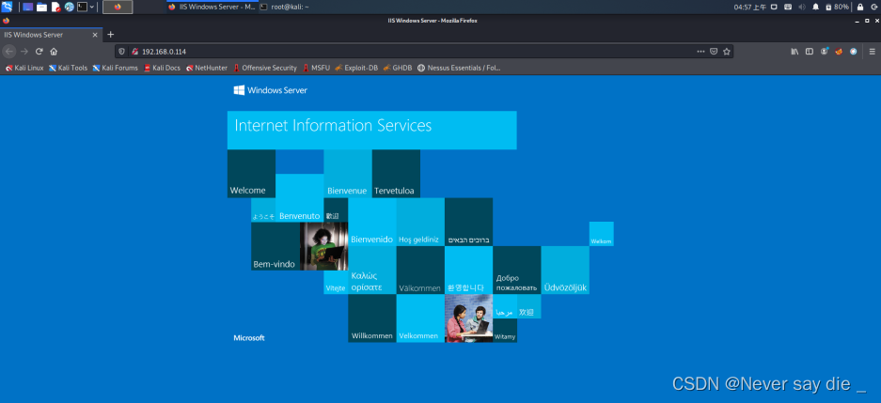Viewport: 881px width, 403px height.
Task: Show desktop from the top panel icon
Action: (27, 7)
